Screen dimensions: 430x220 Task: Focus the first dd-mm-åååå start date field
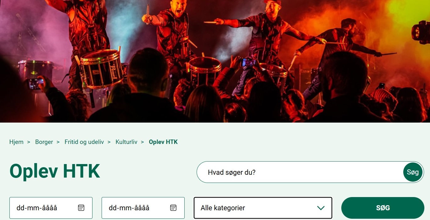click(51, 208)
